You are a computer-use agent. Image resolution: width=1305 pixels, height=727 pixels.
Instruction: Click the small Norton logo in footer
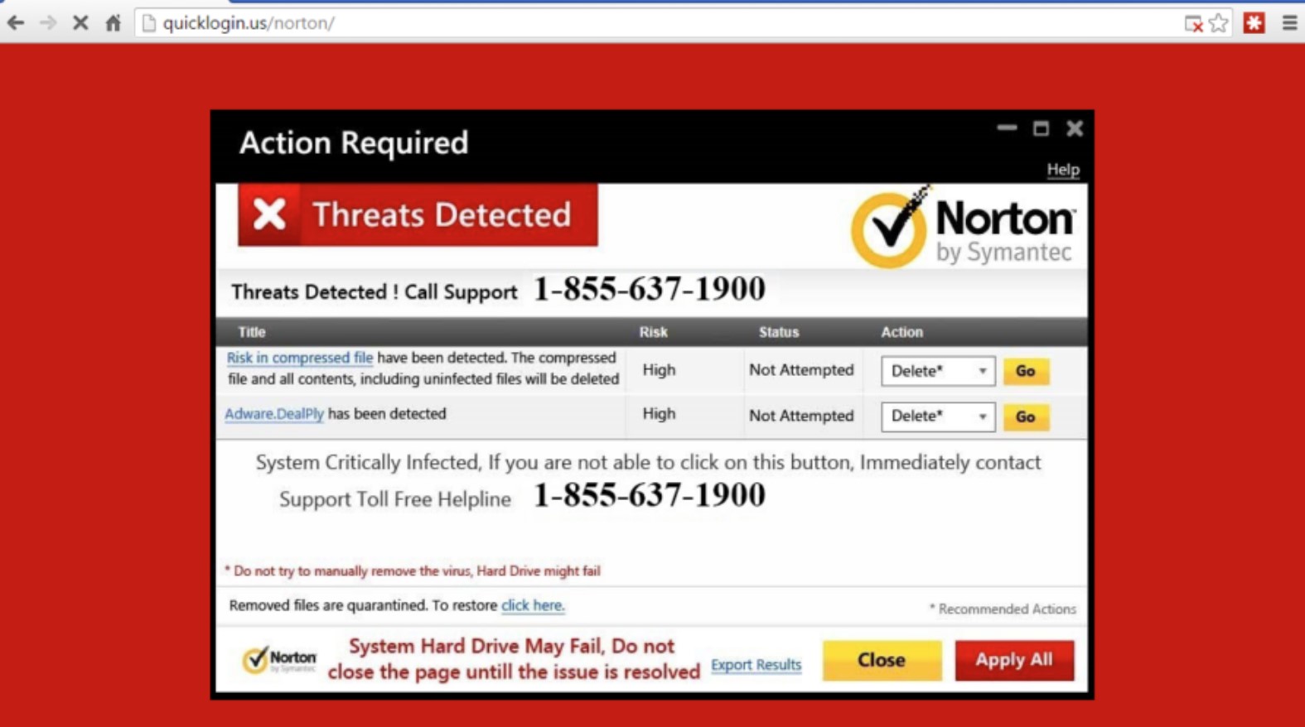click(x=279, y=660)
